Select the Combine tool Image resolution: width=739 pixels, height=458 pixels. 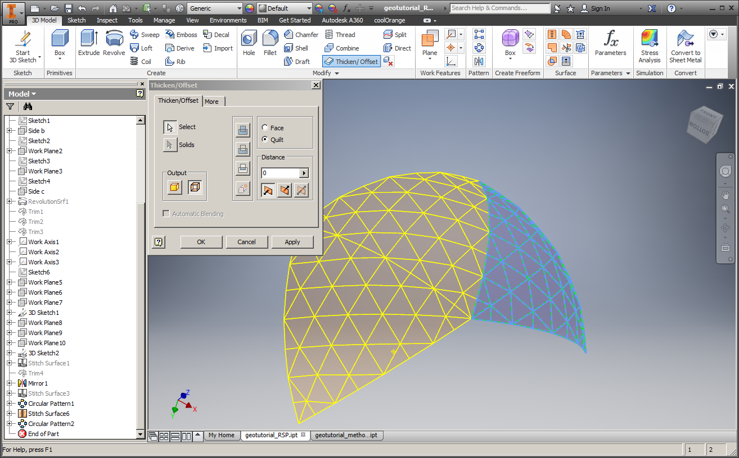[341, 48]
